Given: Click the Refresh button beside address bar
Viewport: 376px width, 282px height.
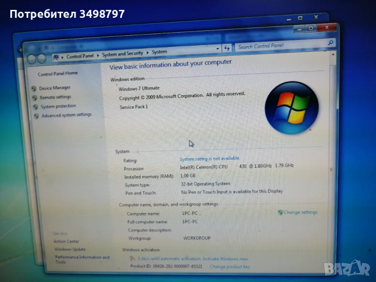Looking at the screenshot, I should [227, 48].
